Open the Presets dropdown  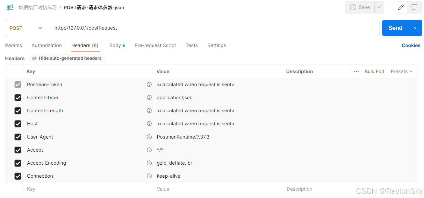pos(401,72)
